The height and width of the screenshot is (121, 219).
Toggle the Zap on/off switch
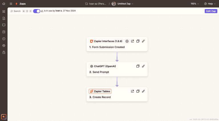coord(36,11)
